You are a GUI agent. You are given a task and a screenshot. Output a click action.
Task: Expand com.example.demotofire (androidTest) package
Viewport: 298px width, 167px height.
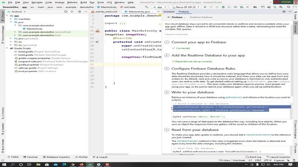pyautogui.click(x=15, y=32)
